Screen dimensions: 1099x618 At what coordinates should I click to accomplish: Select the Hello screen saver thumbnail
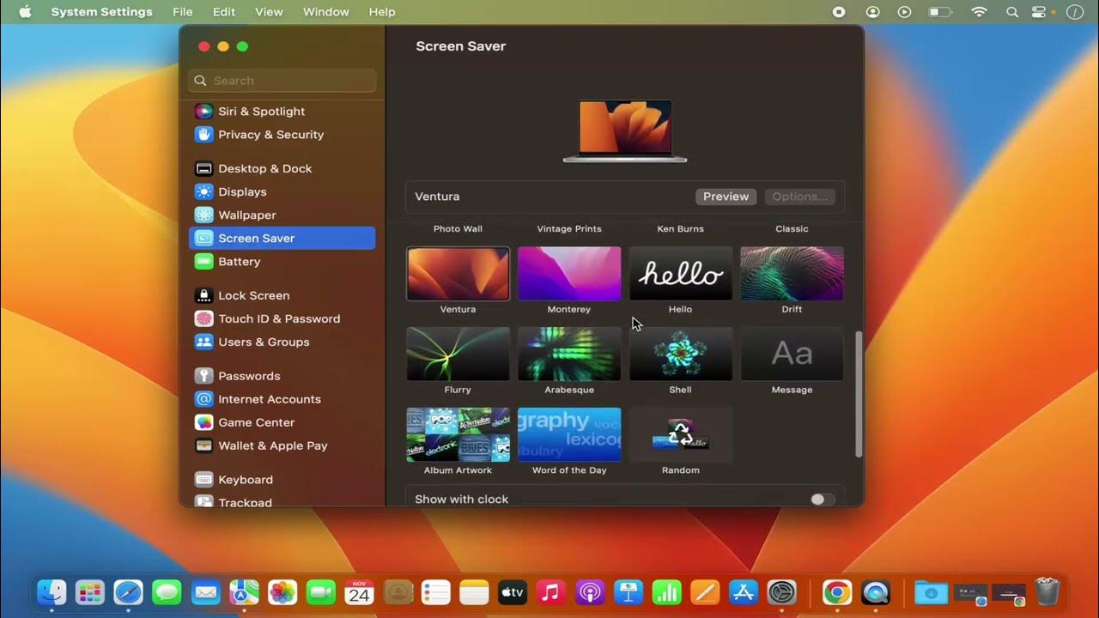(x=681, y=274)
